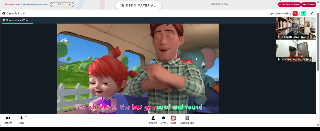Open the Room 1 dropdown
Screen dimensions: 320x131
pyautogui.click(x=62, y=4)
